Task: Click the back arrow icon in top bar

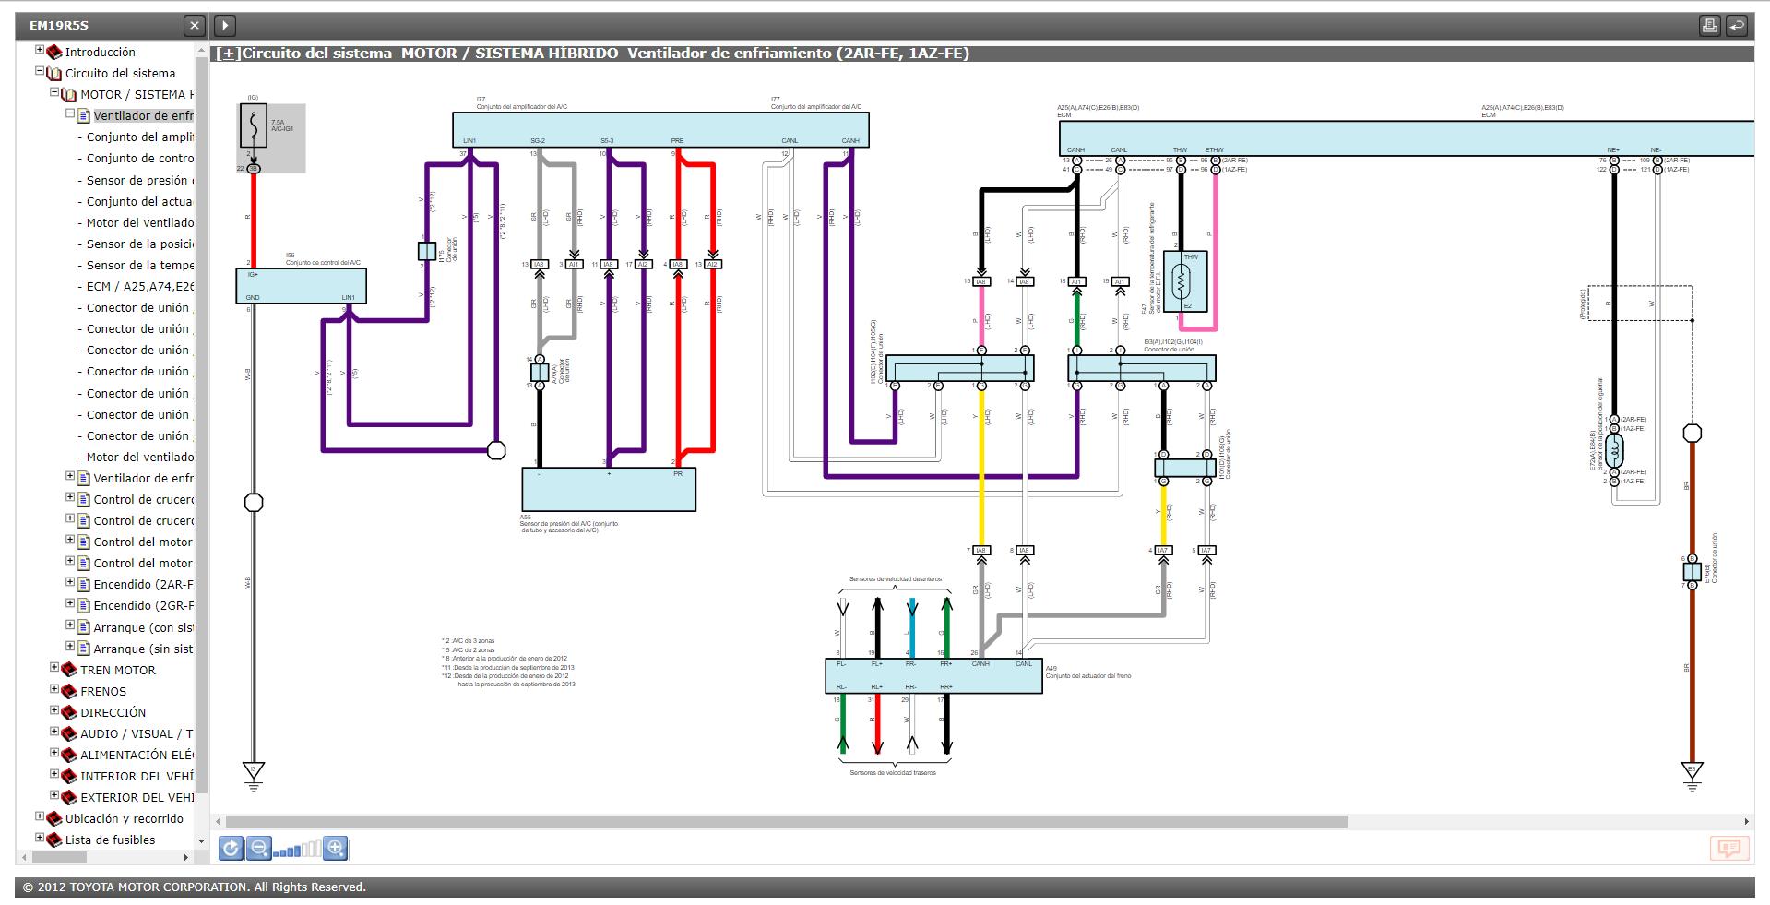Action: (1736, 26)
